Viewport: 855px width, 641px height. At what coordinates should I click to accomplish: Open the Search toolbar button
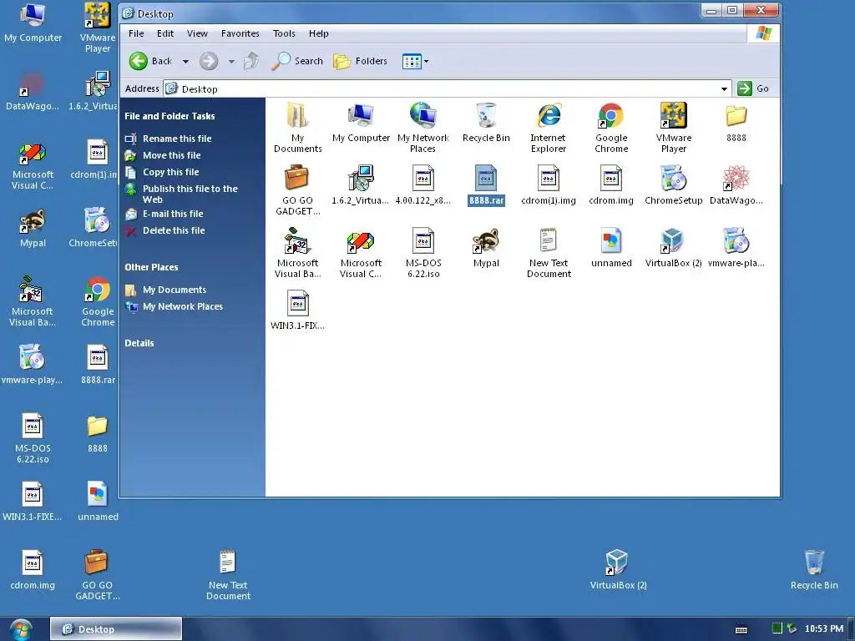(x=297, y=61)
